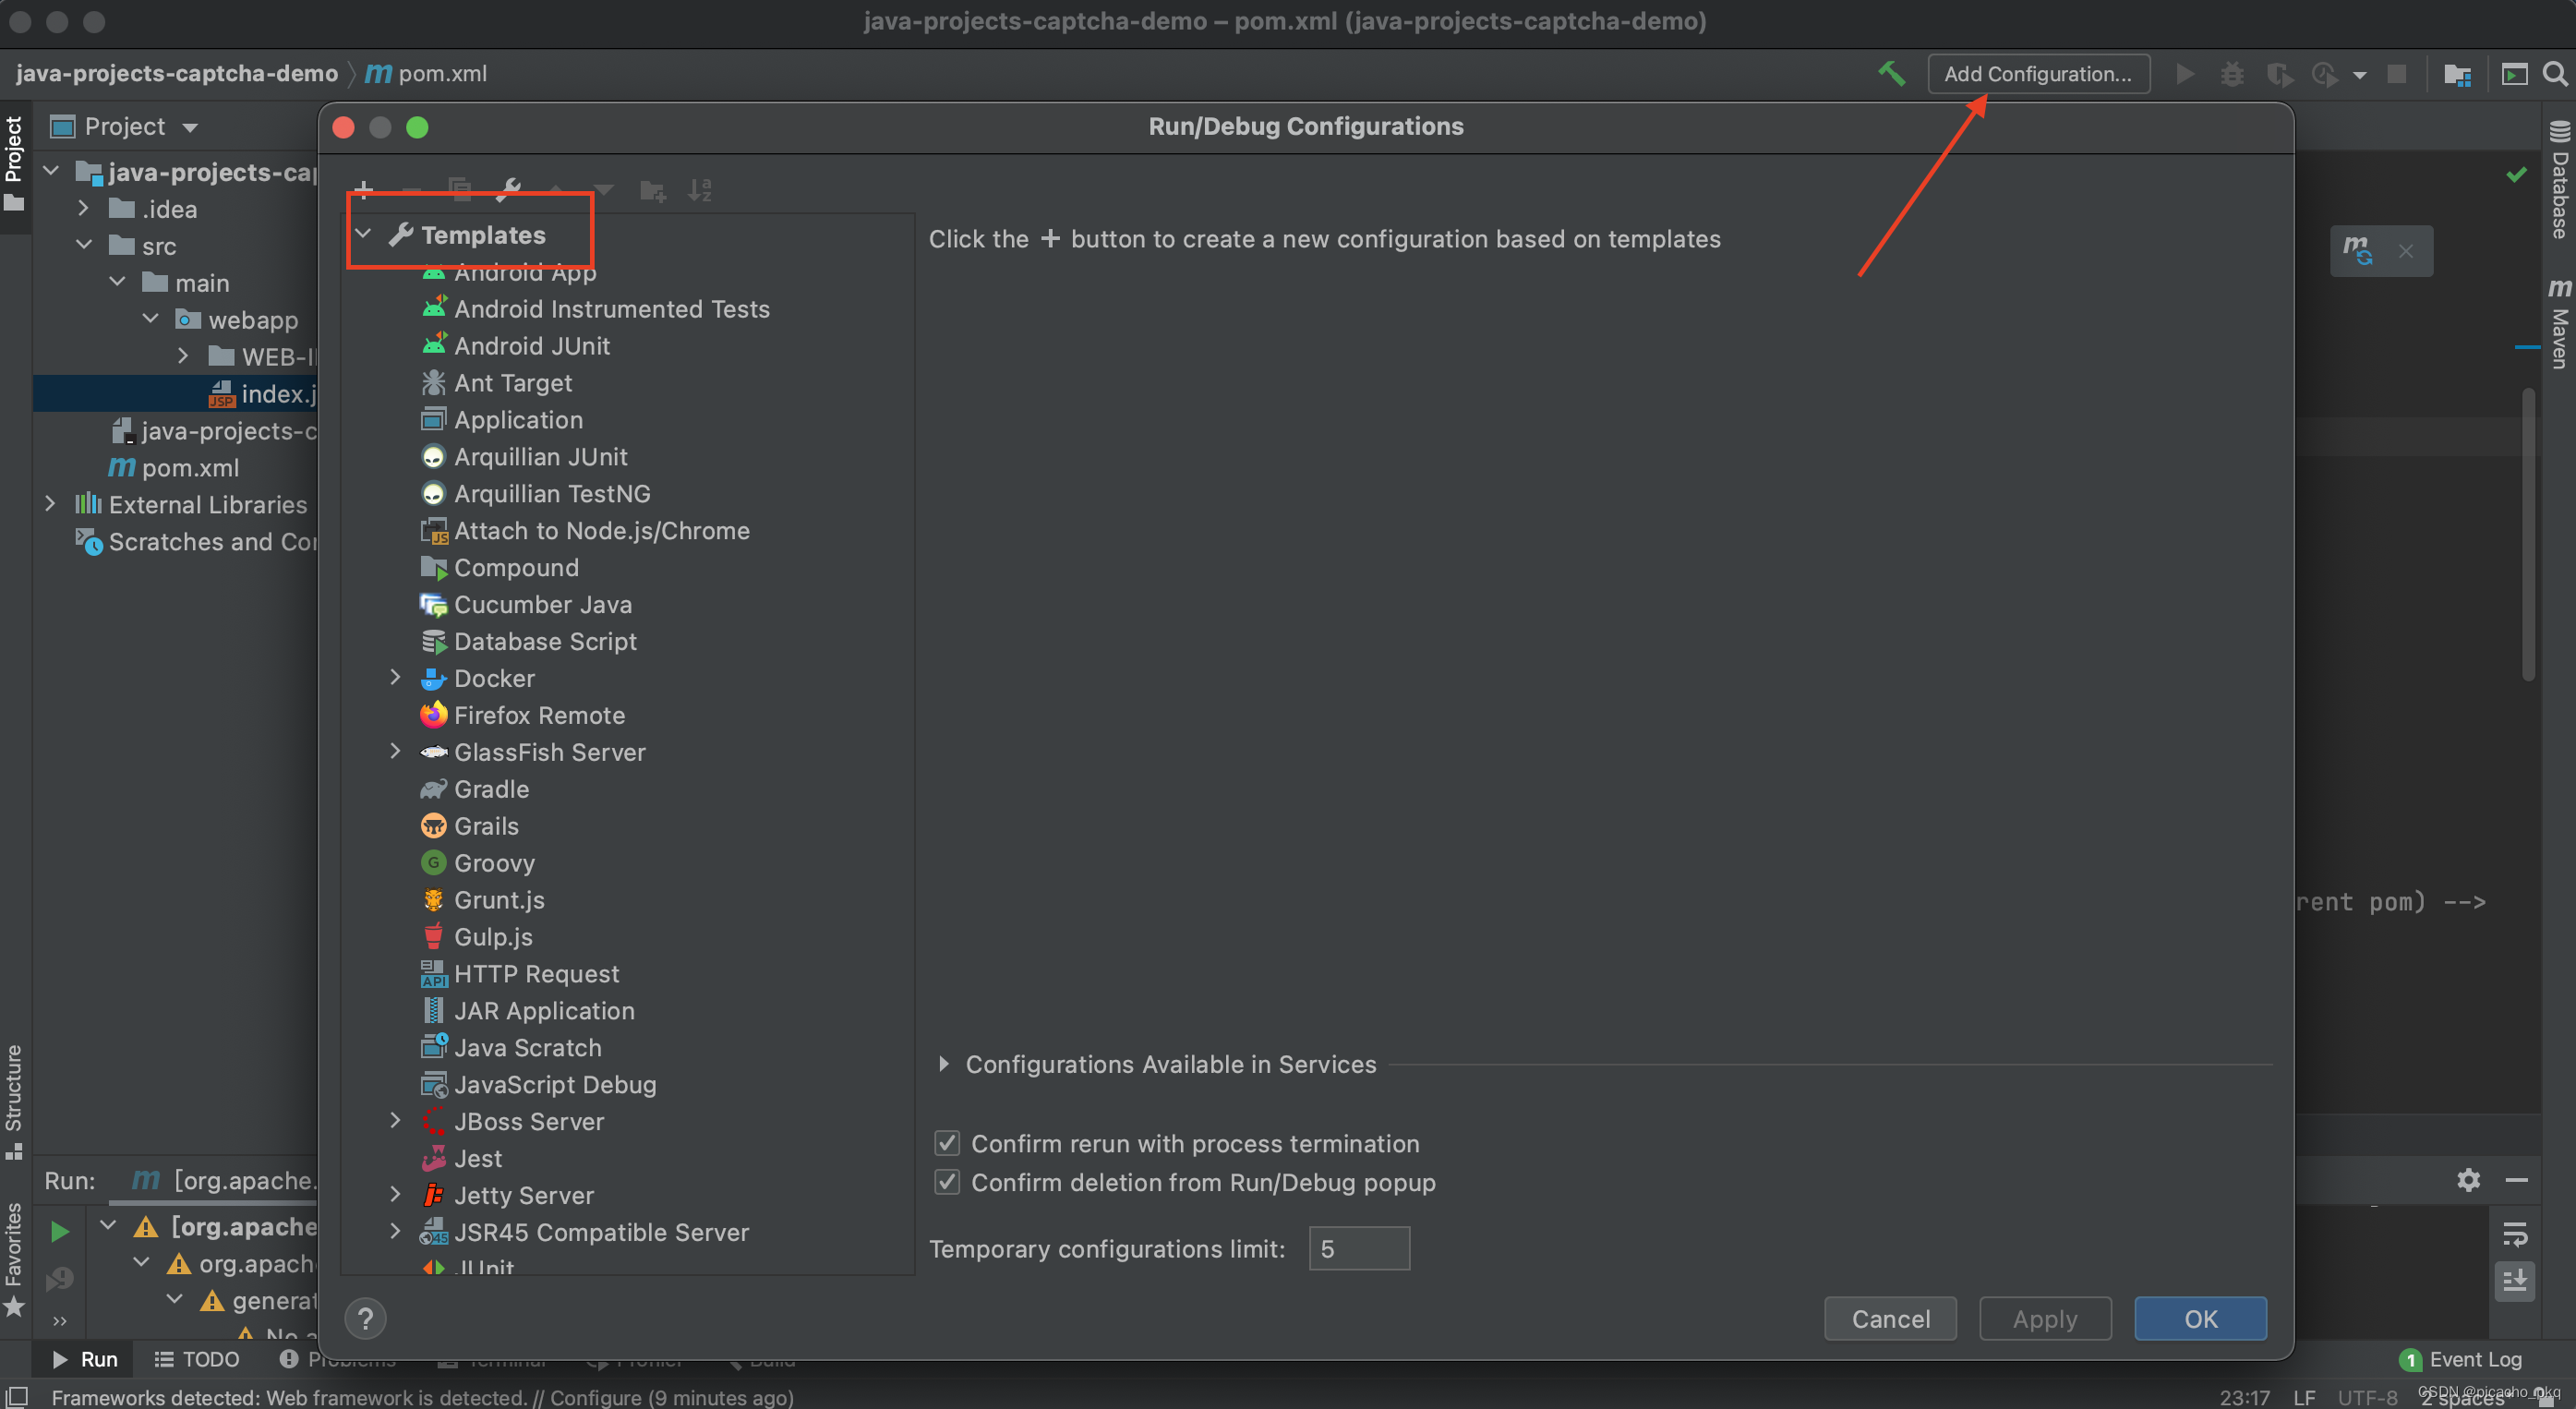The width and height of the screenshot is (2576, 1409).
Task: Expand the JSR45 Compatible Server node
Action: pyautogui.click(x=395, y=1231)
